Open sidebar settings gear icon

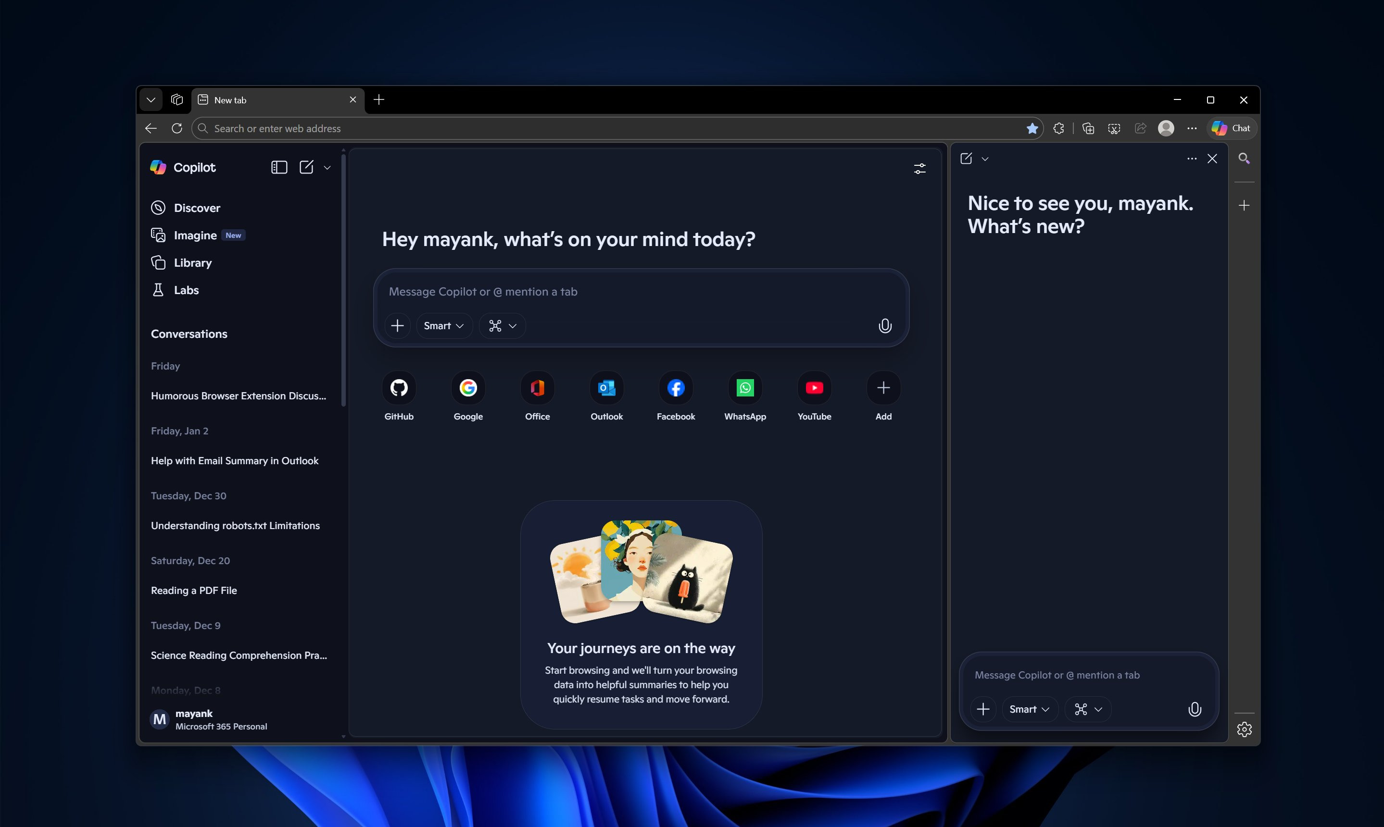[1244, 729]
